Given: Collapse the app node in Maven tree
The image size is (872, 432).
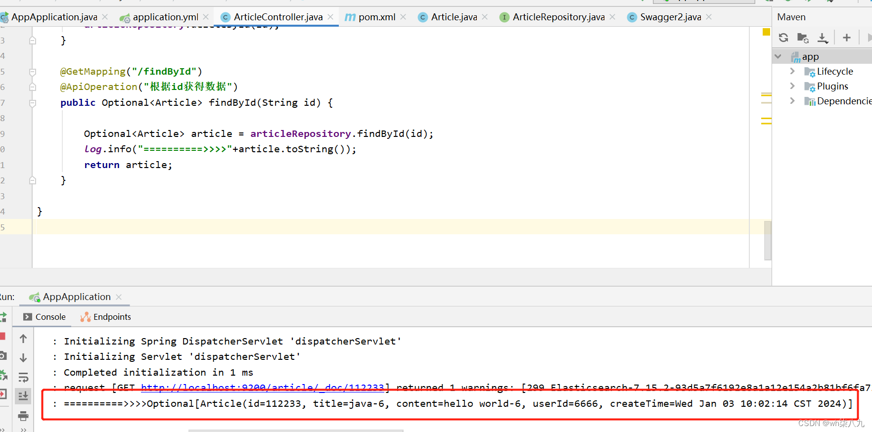Looking at the screenshot, I should click(778, 56).
